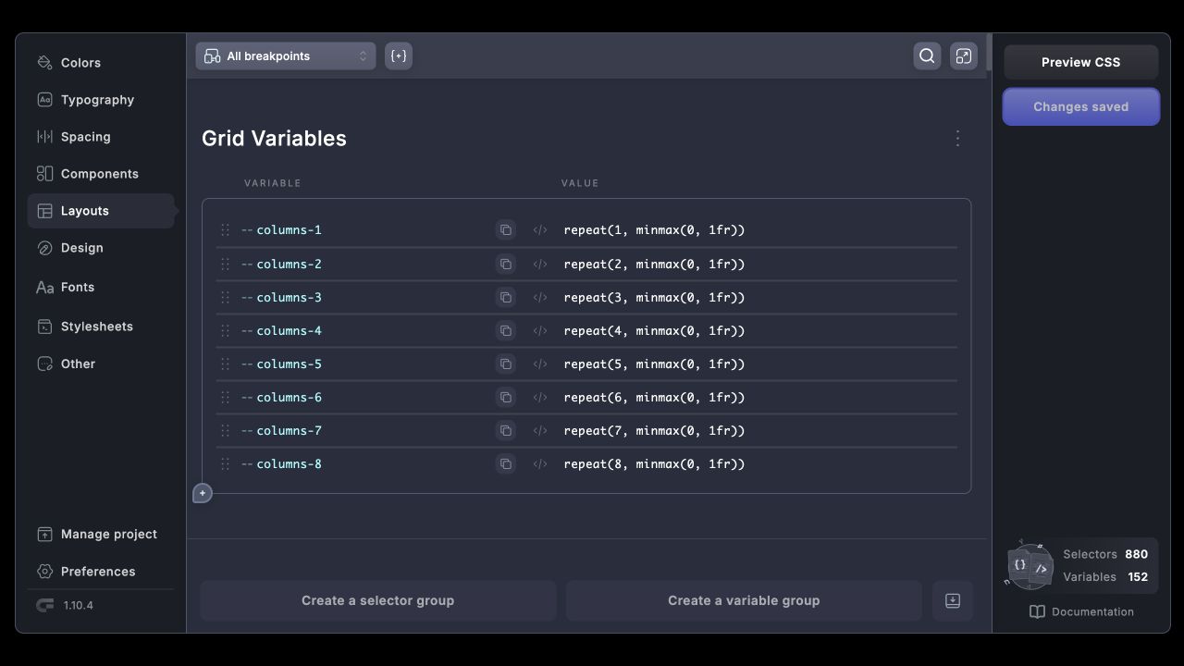This screenshot has width=1184, height=666.
Task: Edit value repeat(6, minmax(0, 1fr))
Action: [x=654, y=398]
